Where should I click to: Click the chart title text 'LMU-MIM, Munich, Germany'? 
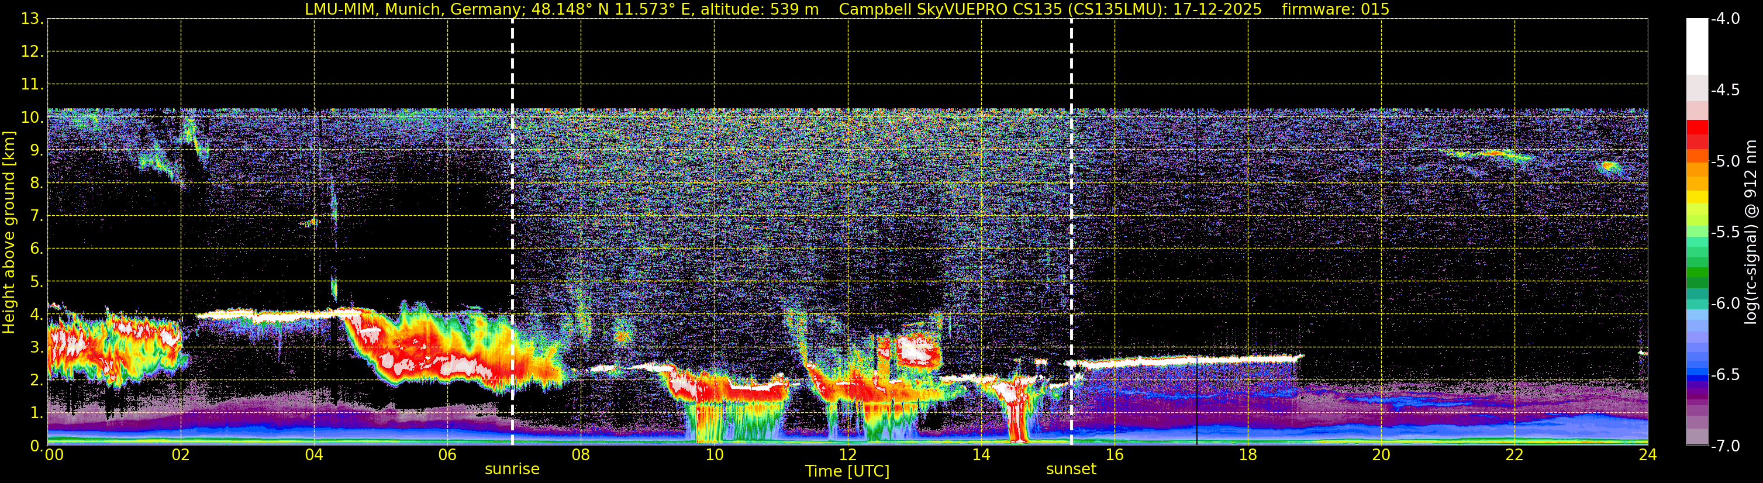coord(415,9)
